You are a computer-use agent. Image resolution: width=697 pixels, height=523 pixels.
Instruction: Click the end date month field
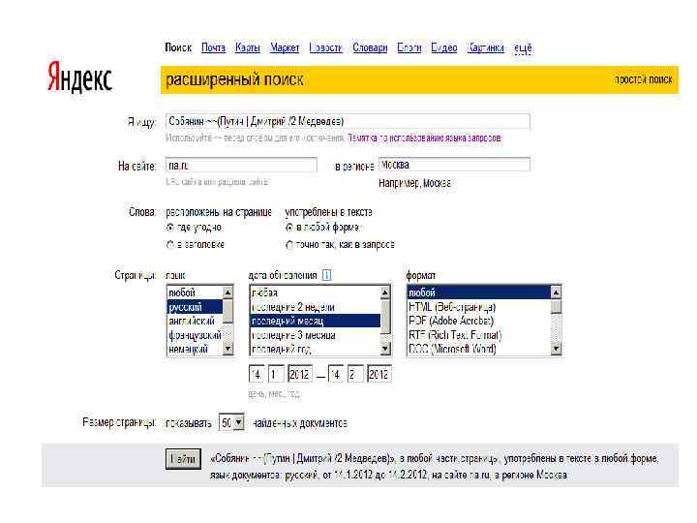click(x=355, y=374)
